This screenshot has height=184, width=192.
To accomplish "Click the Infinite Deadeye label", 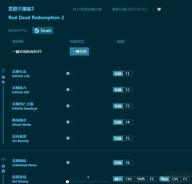I will (x=25, y=109).
